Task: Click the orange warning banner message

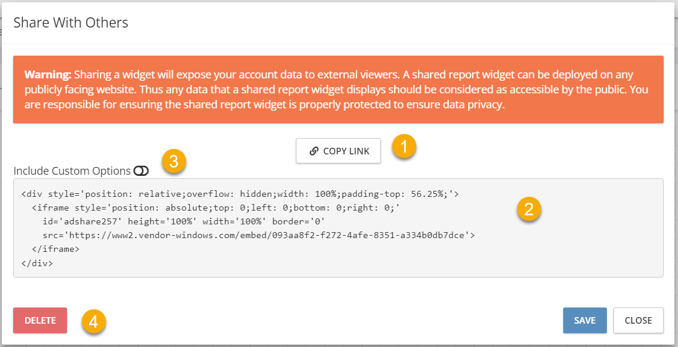Action: click(x=338, y=90)
